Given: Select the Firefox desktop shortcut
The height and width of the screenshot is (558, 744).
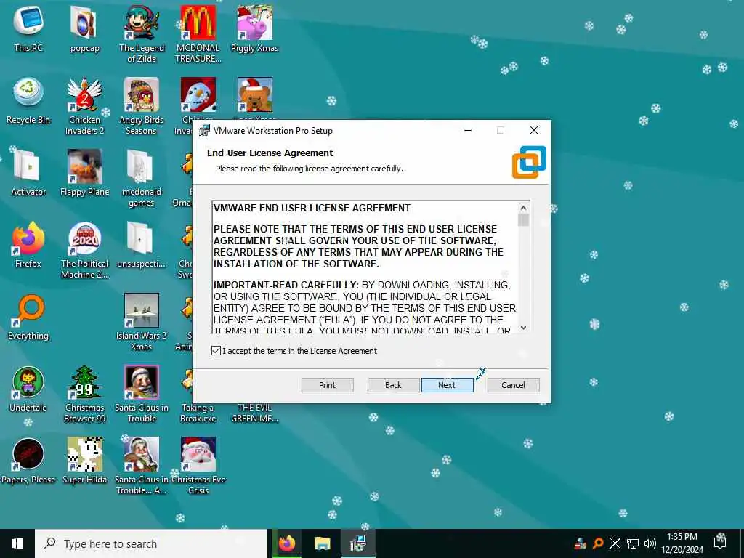Looking at the screenshot, I should coord(28,245).
